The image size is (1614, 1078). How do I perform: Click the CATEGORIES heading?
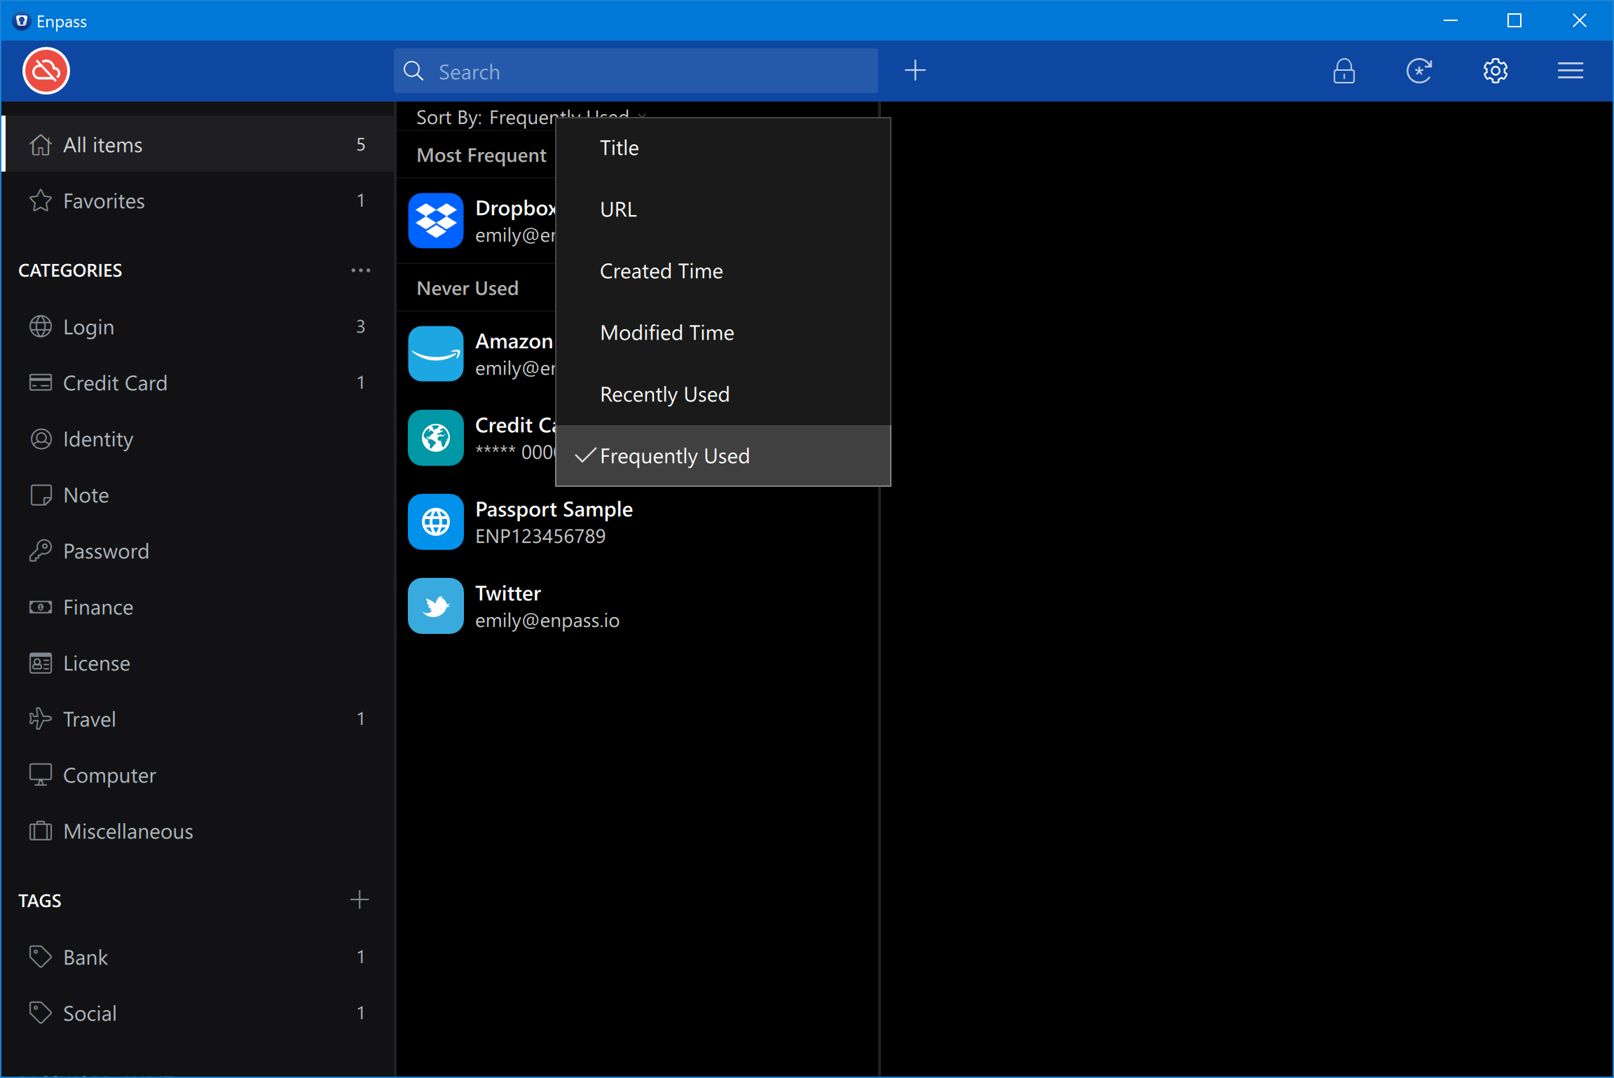[70, 270]
